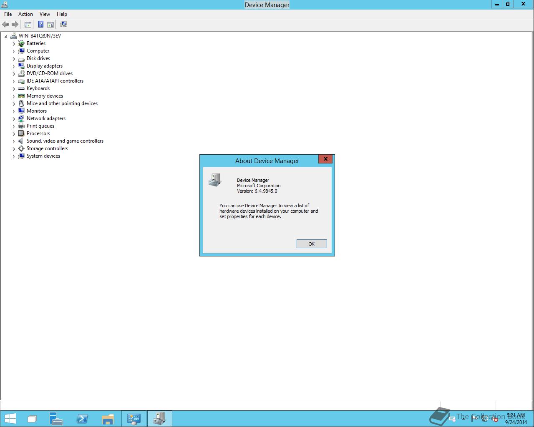Open the Help menu
534x427 pixels.
pos(62,14)
